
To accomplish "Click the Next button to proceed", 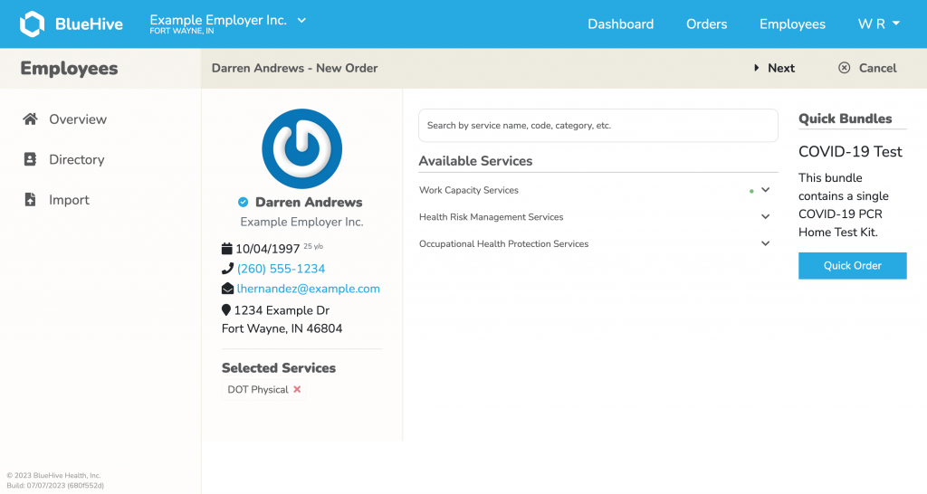I will 775,68.
